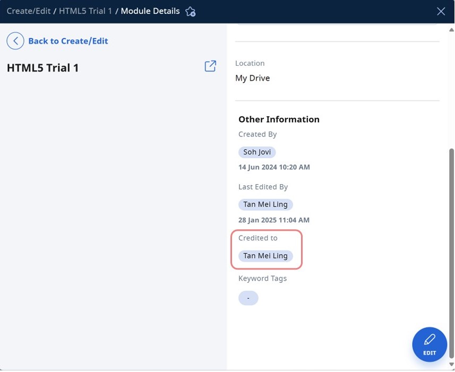455x372 pixels.
Task: Click the Other Information heading
Action: click(x=279, y=119)
